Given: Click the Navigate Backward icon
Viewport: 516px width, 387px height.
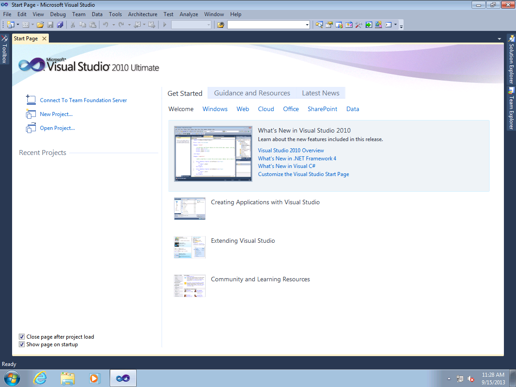Looking at the screenshot, I should pyautogui.click(x=138, y=25).
